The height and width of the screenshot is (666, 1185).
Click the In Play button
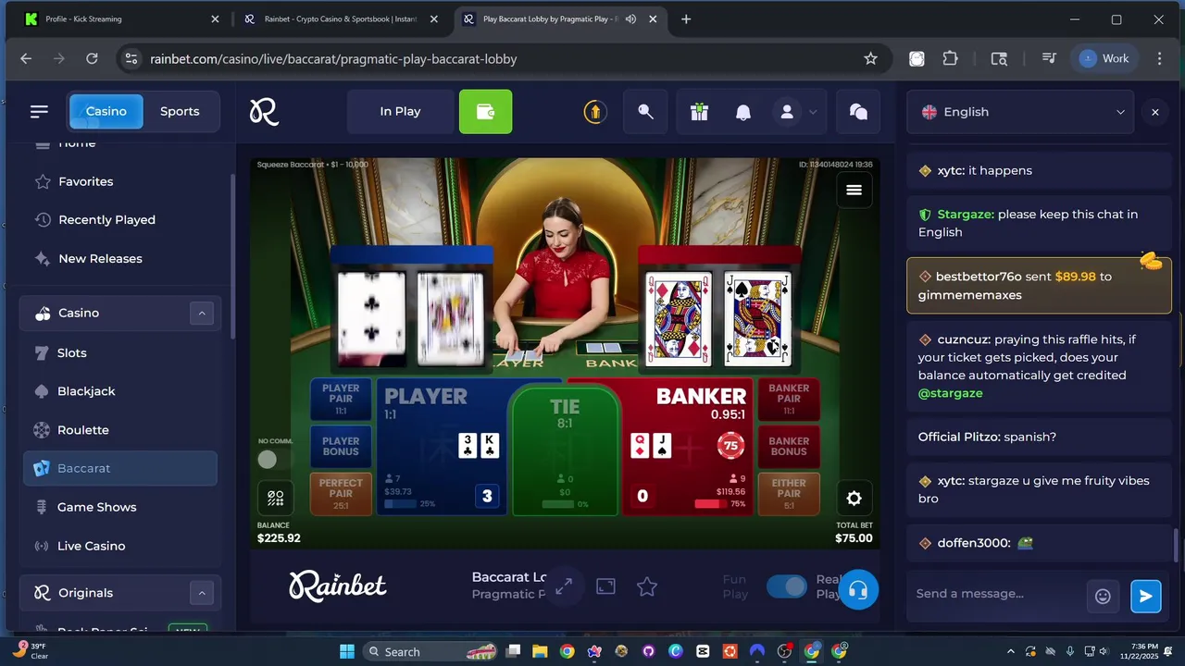pyautogui.click(x=400, y=112)
